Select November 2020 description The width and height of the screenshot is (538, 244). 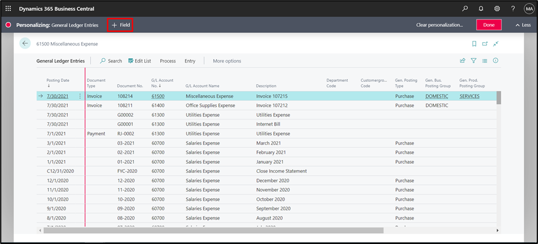click(x=273, y=189)
